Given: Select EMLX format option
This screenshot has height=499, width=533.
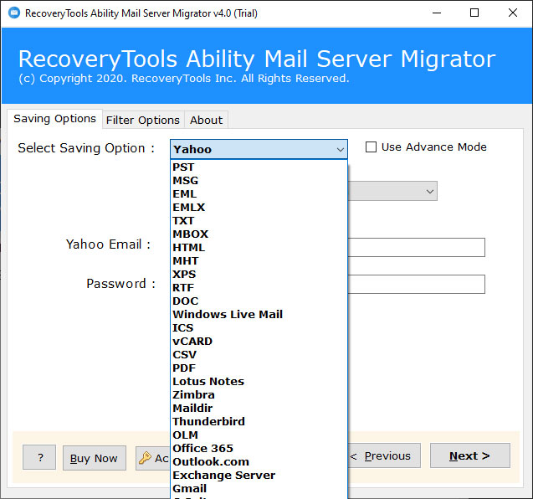Looking at the screenshot, I should click(x=259, y=207).
